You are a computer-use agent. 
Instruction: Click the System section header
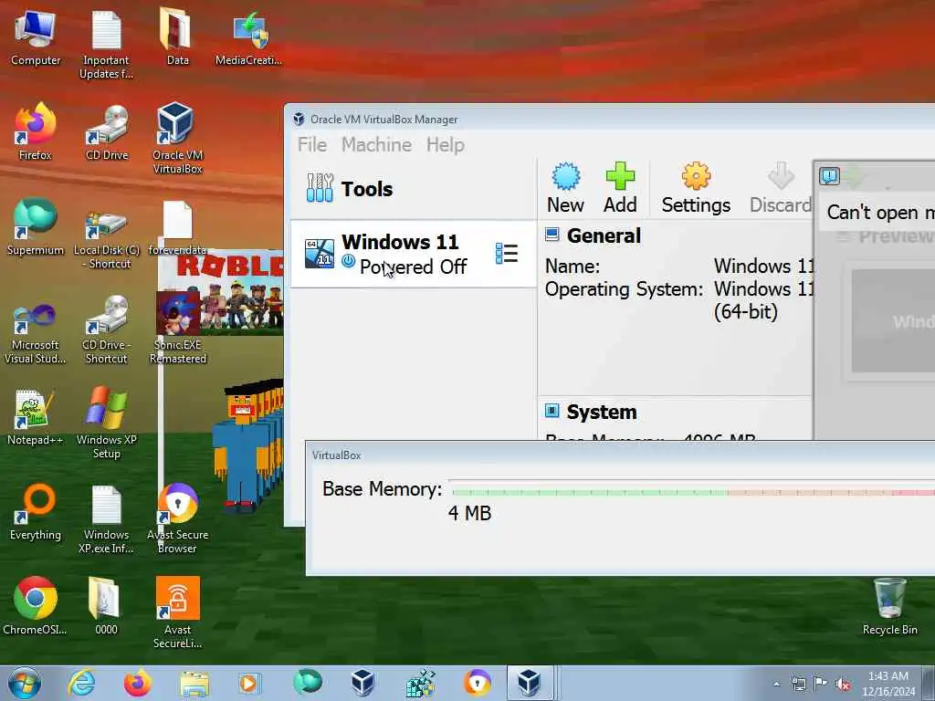tap(601, 412)
